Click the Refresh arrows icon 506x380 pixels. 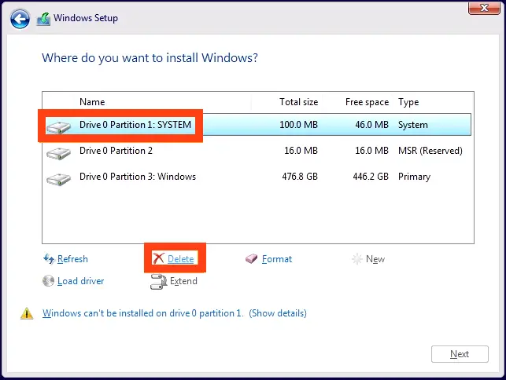coord(49,259)
